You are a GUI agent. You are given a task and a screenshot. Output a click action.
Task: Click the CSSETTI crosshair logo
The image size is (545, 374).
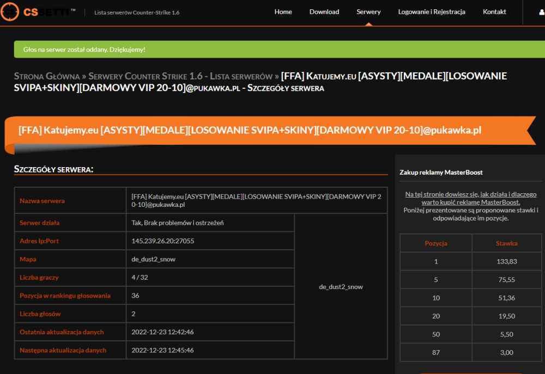pyautogui.click(x=9, y=11)
